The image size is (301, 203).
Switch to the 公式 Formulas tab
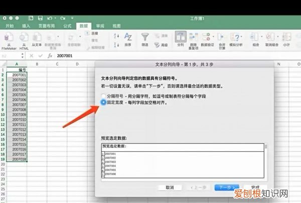[x=67, y=26]
